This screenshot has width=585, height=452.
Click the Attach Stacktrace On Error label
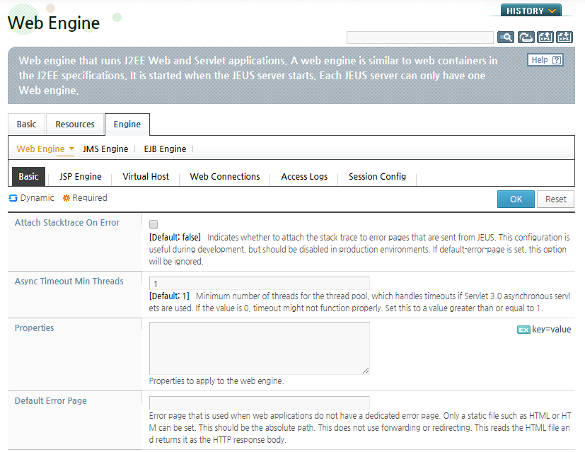[x=67, y=223]
